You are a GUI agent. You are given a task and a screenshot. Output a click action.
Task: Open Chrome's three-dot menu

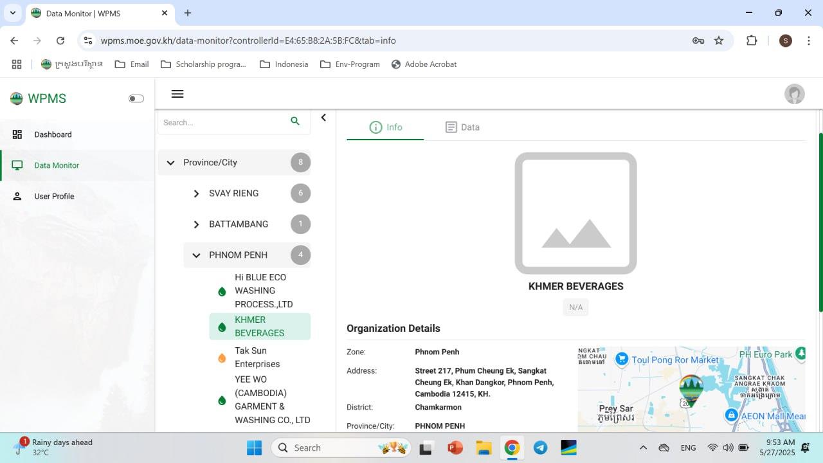click(x=808, y=41)
